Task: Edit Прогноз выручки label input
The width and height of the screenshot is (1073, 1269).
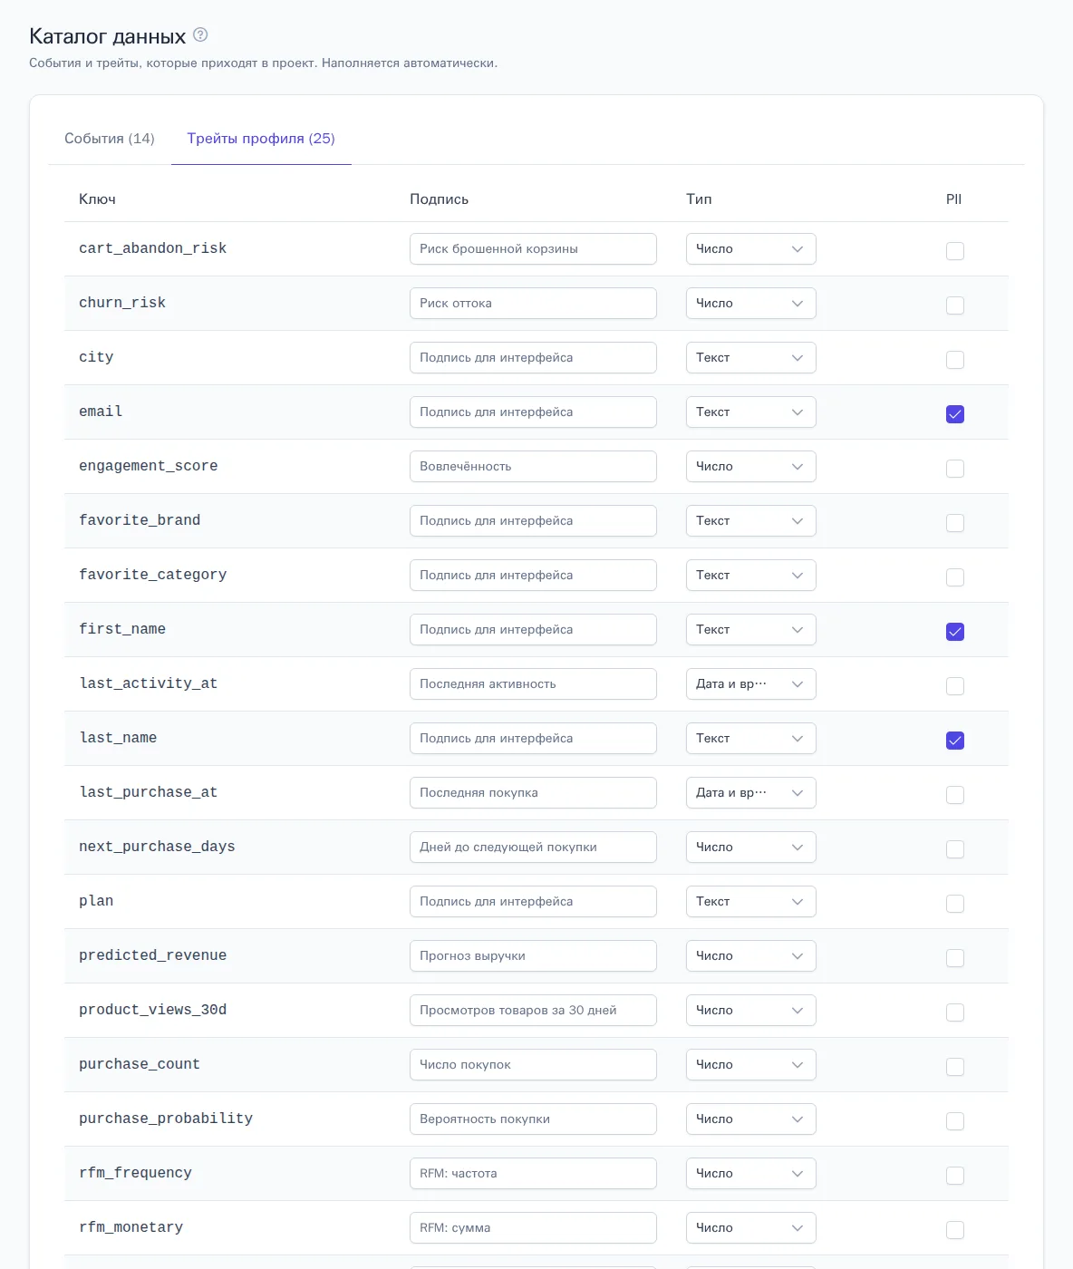Action: pyautogui.click(x=533, y=956)
